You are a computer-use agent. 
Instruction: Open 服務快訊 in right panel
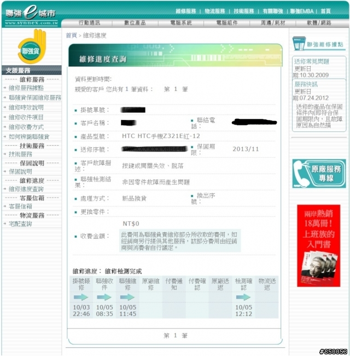306,84
